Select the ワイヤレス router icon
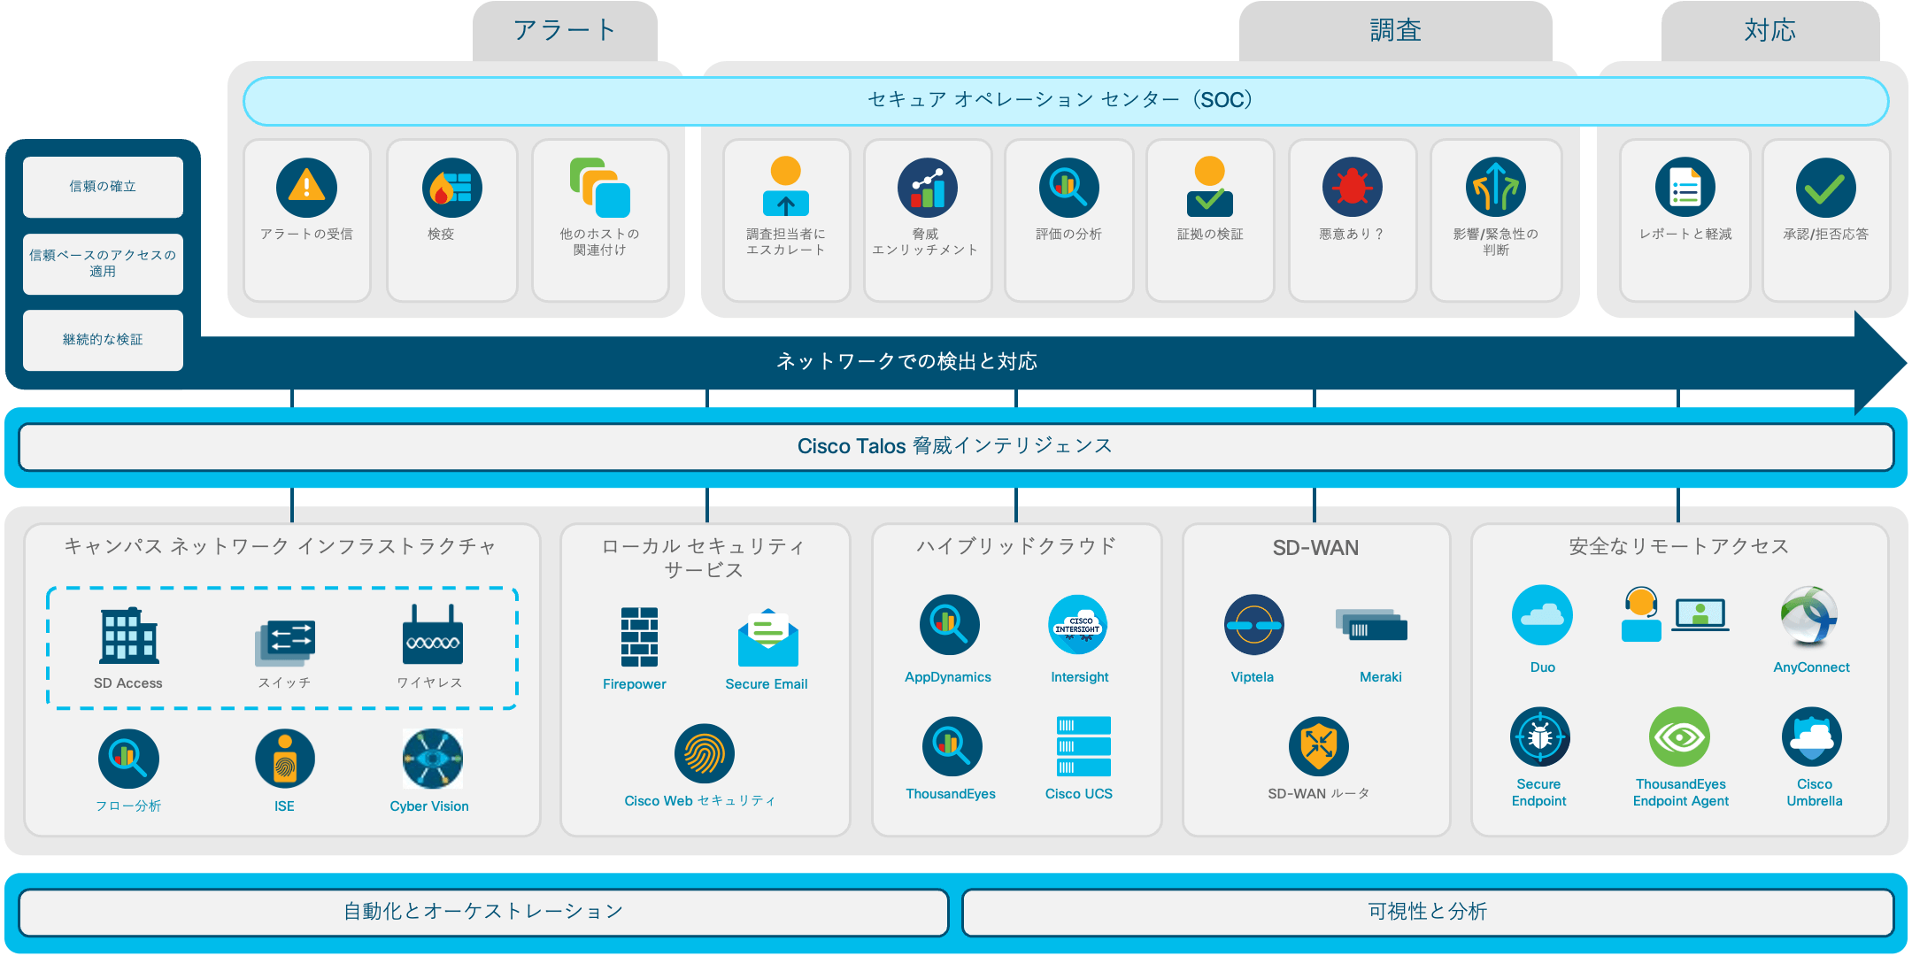The width and height of the screenshot is (1912, 956). click(433, 635)
